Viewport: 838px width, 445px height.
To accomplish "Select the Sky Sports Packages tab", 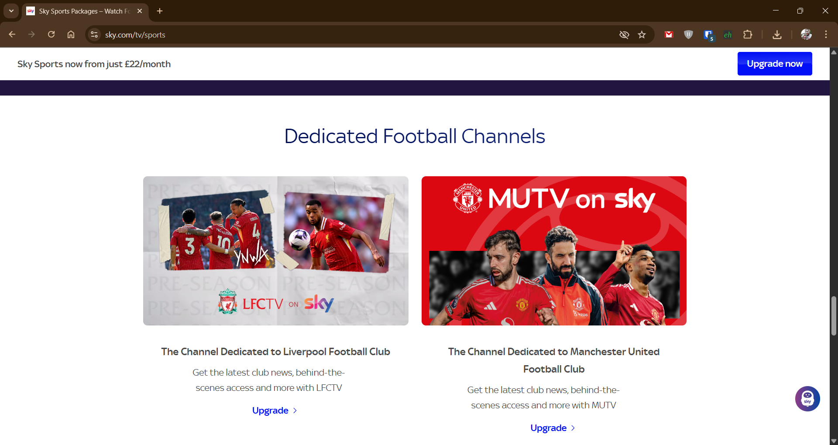I will pos(79,11).
